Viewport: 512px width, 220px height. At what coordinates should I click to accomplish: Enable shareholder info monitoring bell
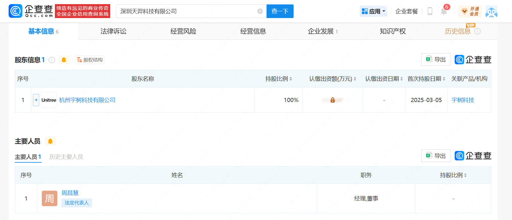[x=64, y=60]
